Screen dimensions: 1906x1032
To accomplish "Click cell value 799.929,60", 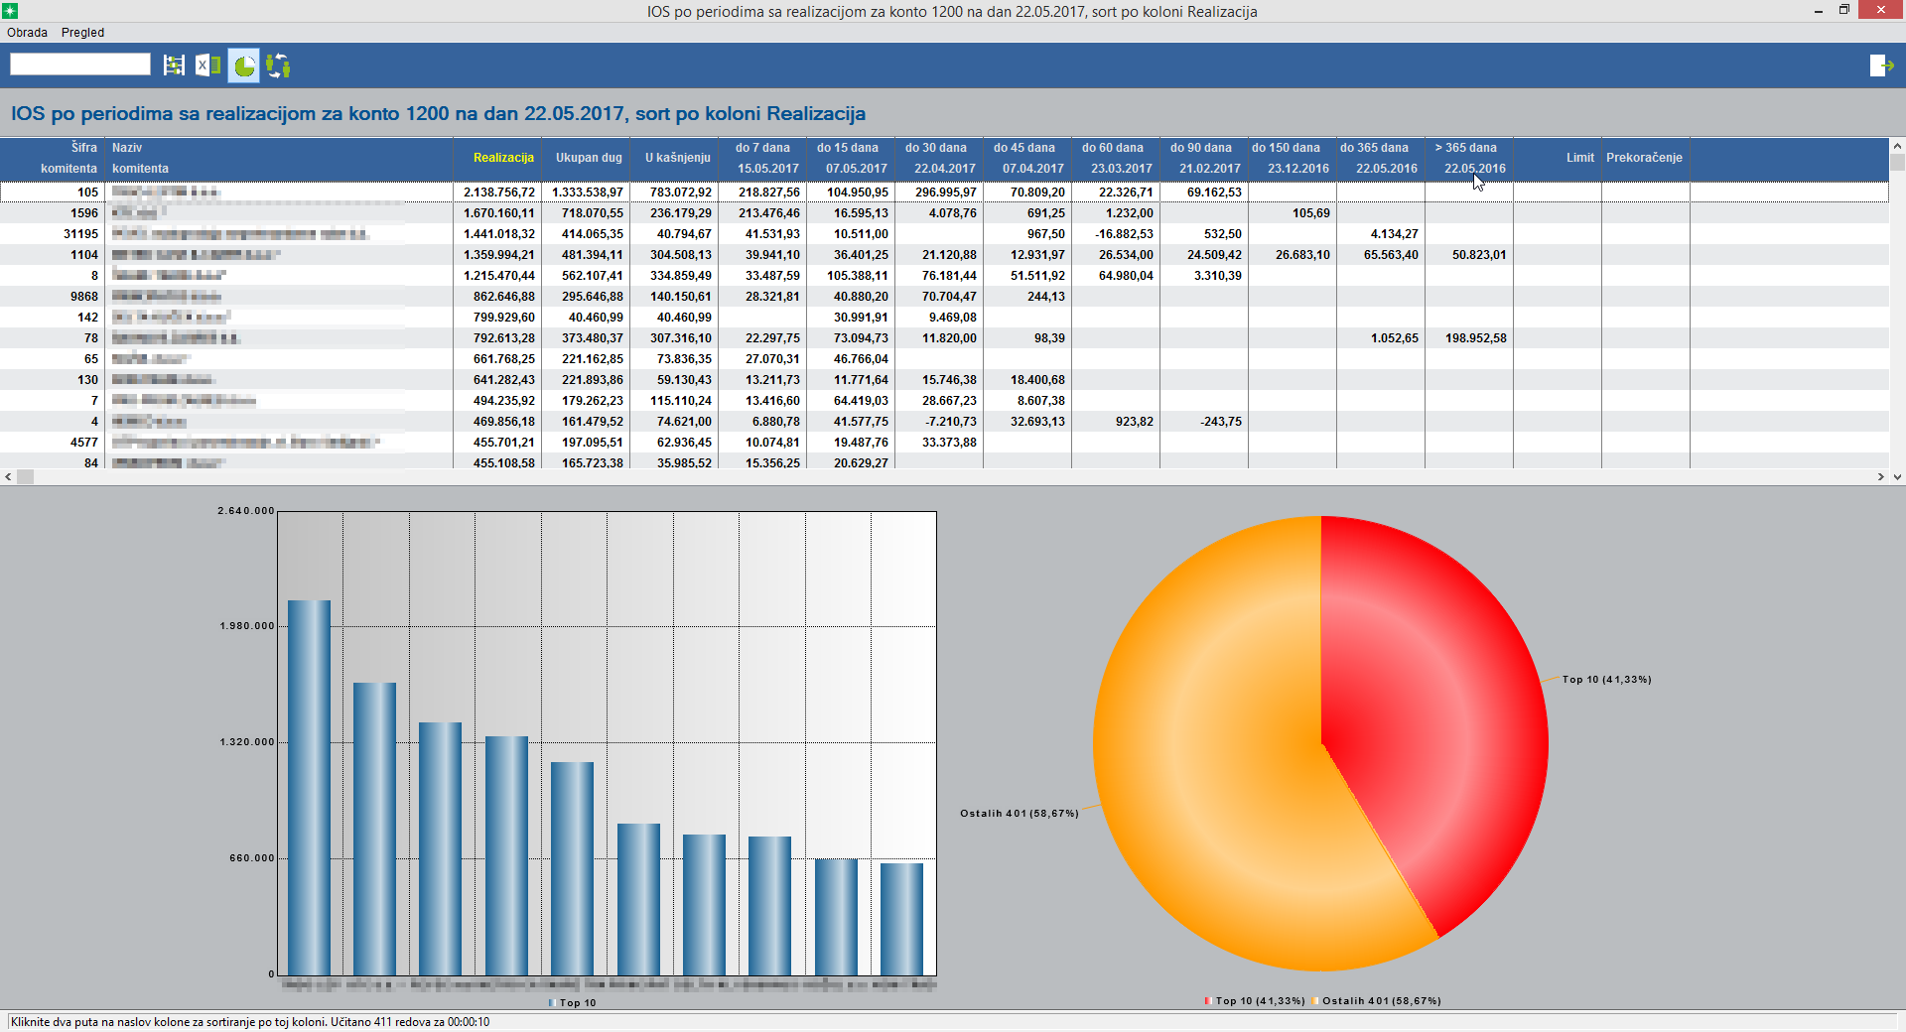I will (x=504, y=318).
